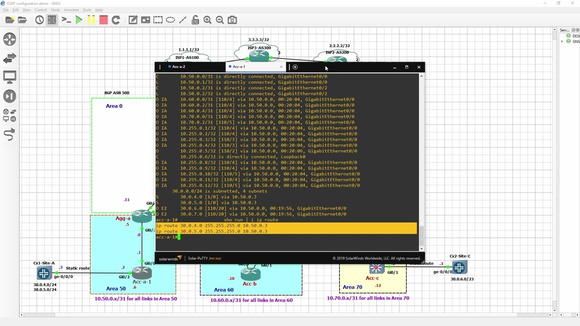Add a note with the edit icon
The height and width of the screenshot is (326, 580).
[x=133, y=20]
